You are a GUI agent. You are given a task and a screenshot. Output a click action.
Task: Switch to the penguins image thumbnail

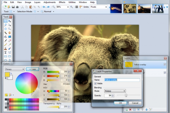click(158, 8)
